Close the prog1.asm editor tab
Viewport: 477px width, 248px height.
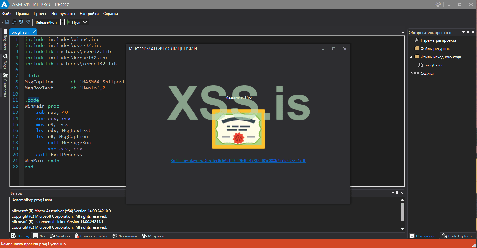coord(34,32)
